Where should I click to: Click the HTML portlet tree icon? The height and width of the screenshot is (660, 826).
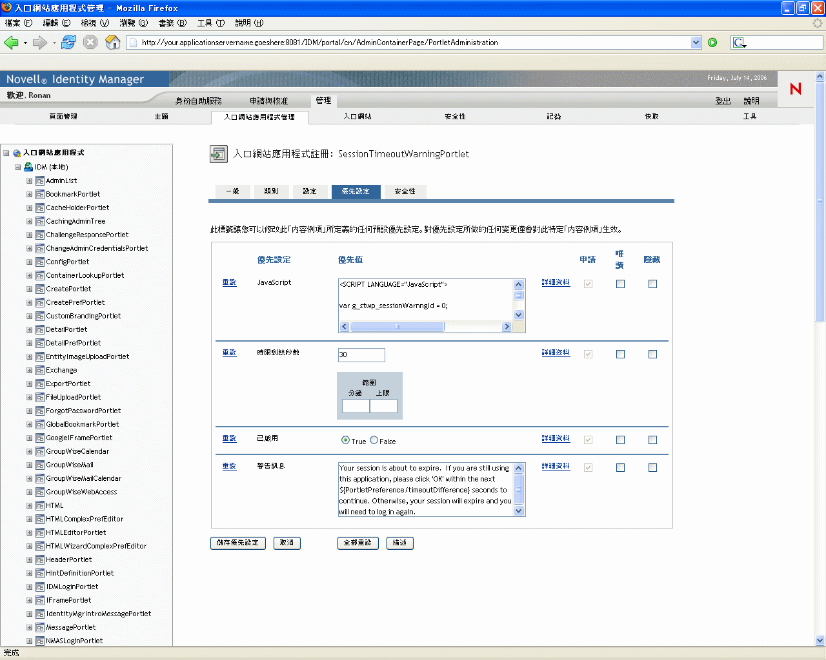(x=40, y=505)
